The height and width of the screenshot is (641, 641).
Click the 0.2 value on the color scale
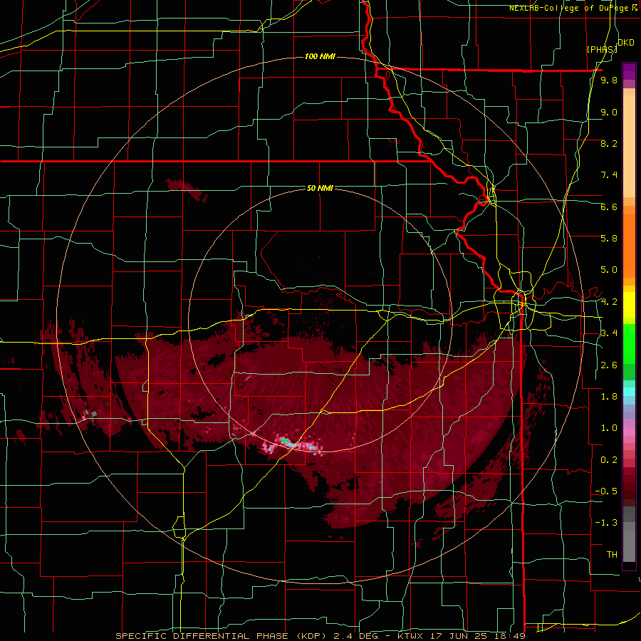pyautogui.click(x=609, y=460)
